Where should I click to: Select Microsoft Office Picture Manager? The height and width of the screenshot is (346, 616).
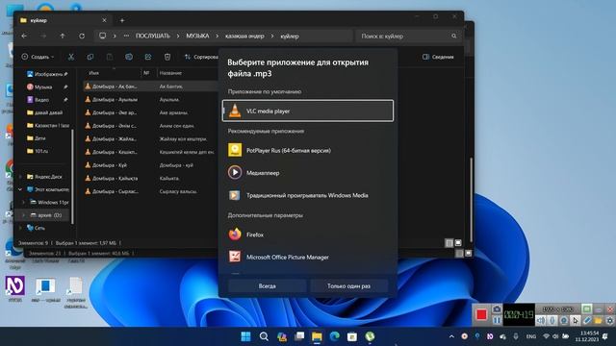tap(308, 257)
